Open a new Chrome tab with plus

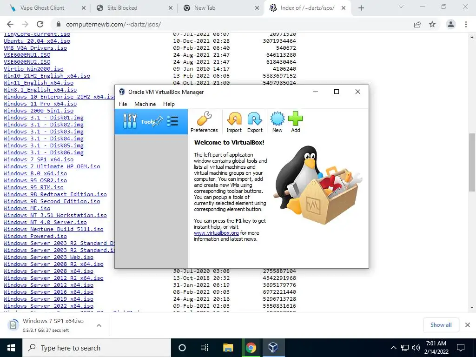(361, 8)
